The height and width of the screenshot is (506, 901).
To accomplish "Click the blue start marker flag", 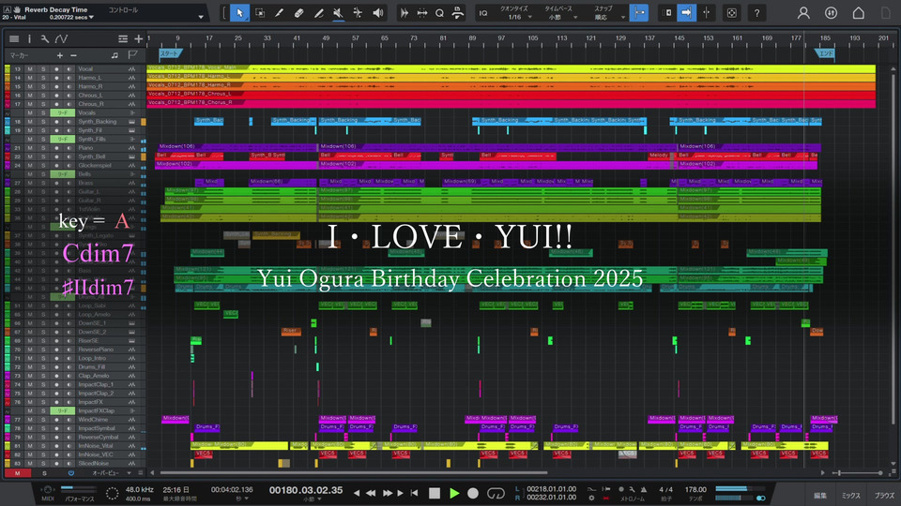I will click(170, 53).
